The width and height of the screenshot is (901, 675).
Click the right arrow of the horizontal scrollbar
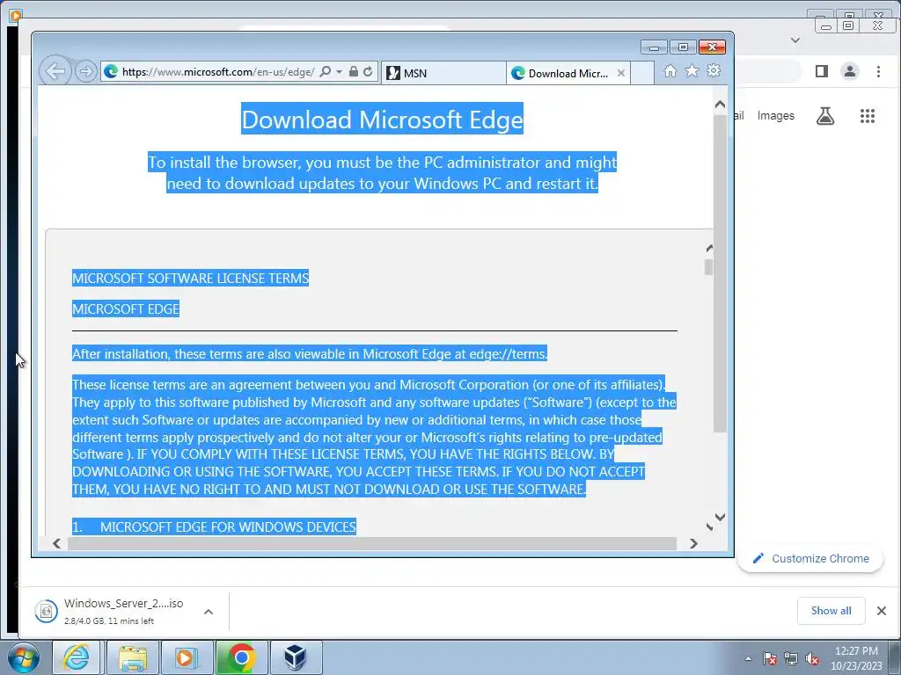click(693, 543)
